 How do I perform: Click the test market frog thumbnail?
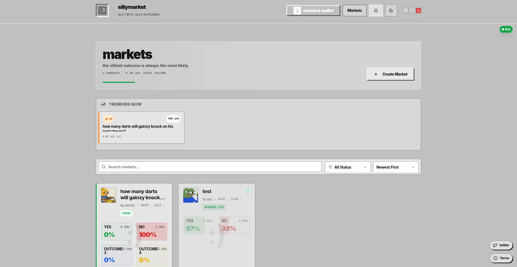[191, 195]
